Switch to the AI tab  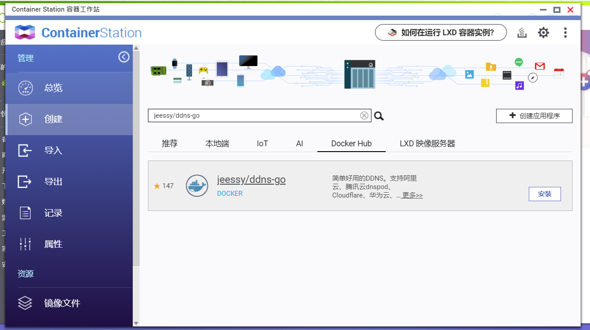click(299, 144)
